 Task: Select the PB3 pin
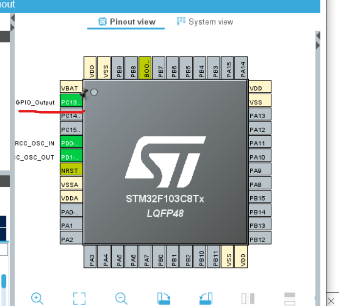(214, 68)
